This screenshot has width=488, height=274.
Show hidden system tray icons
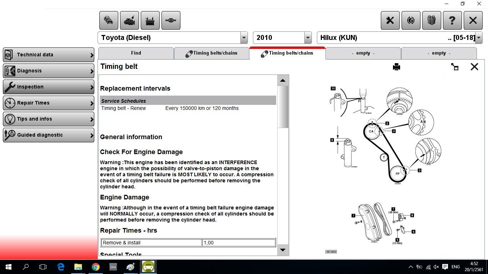pos(411,267)
